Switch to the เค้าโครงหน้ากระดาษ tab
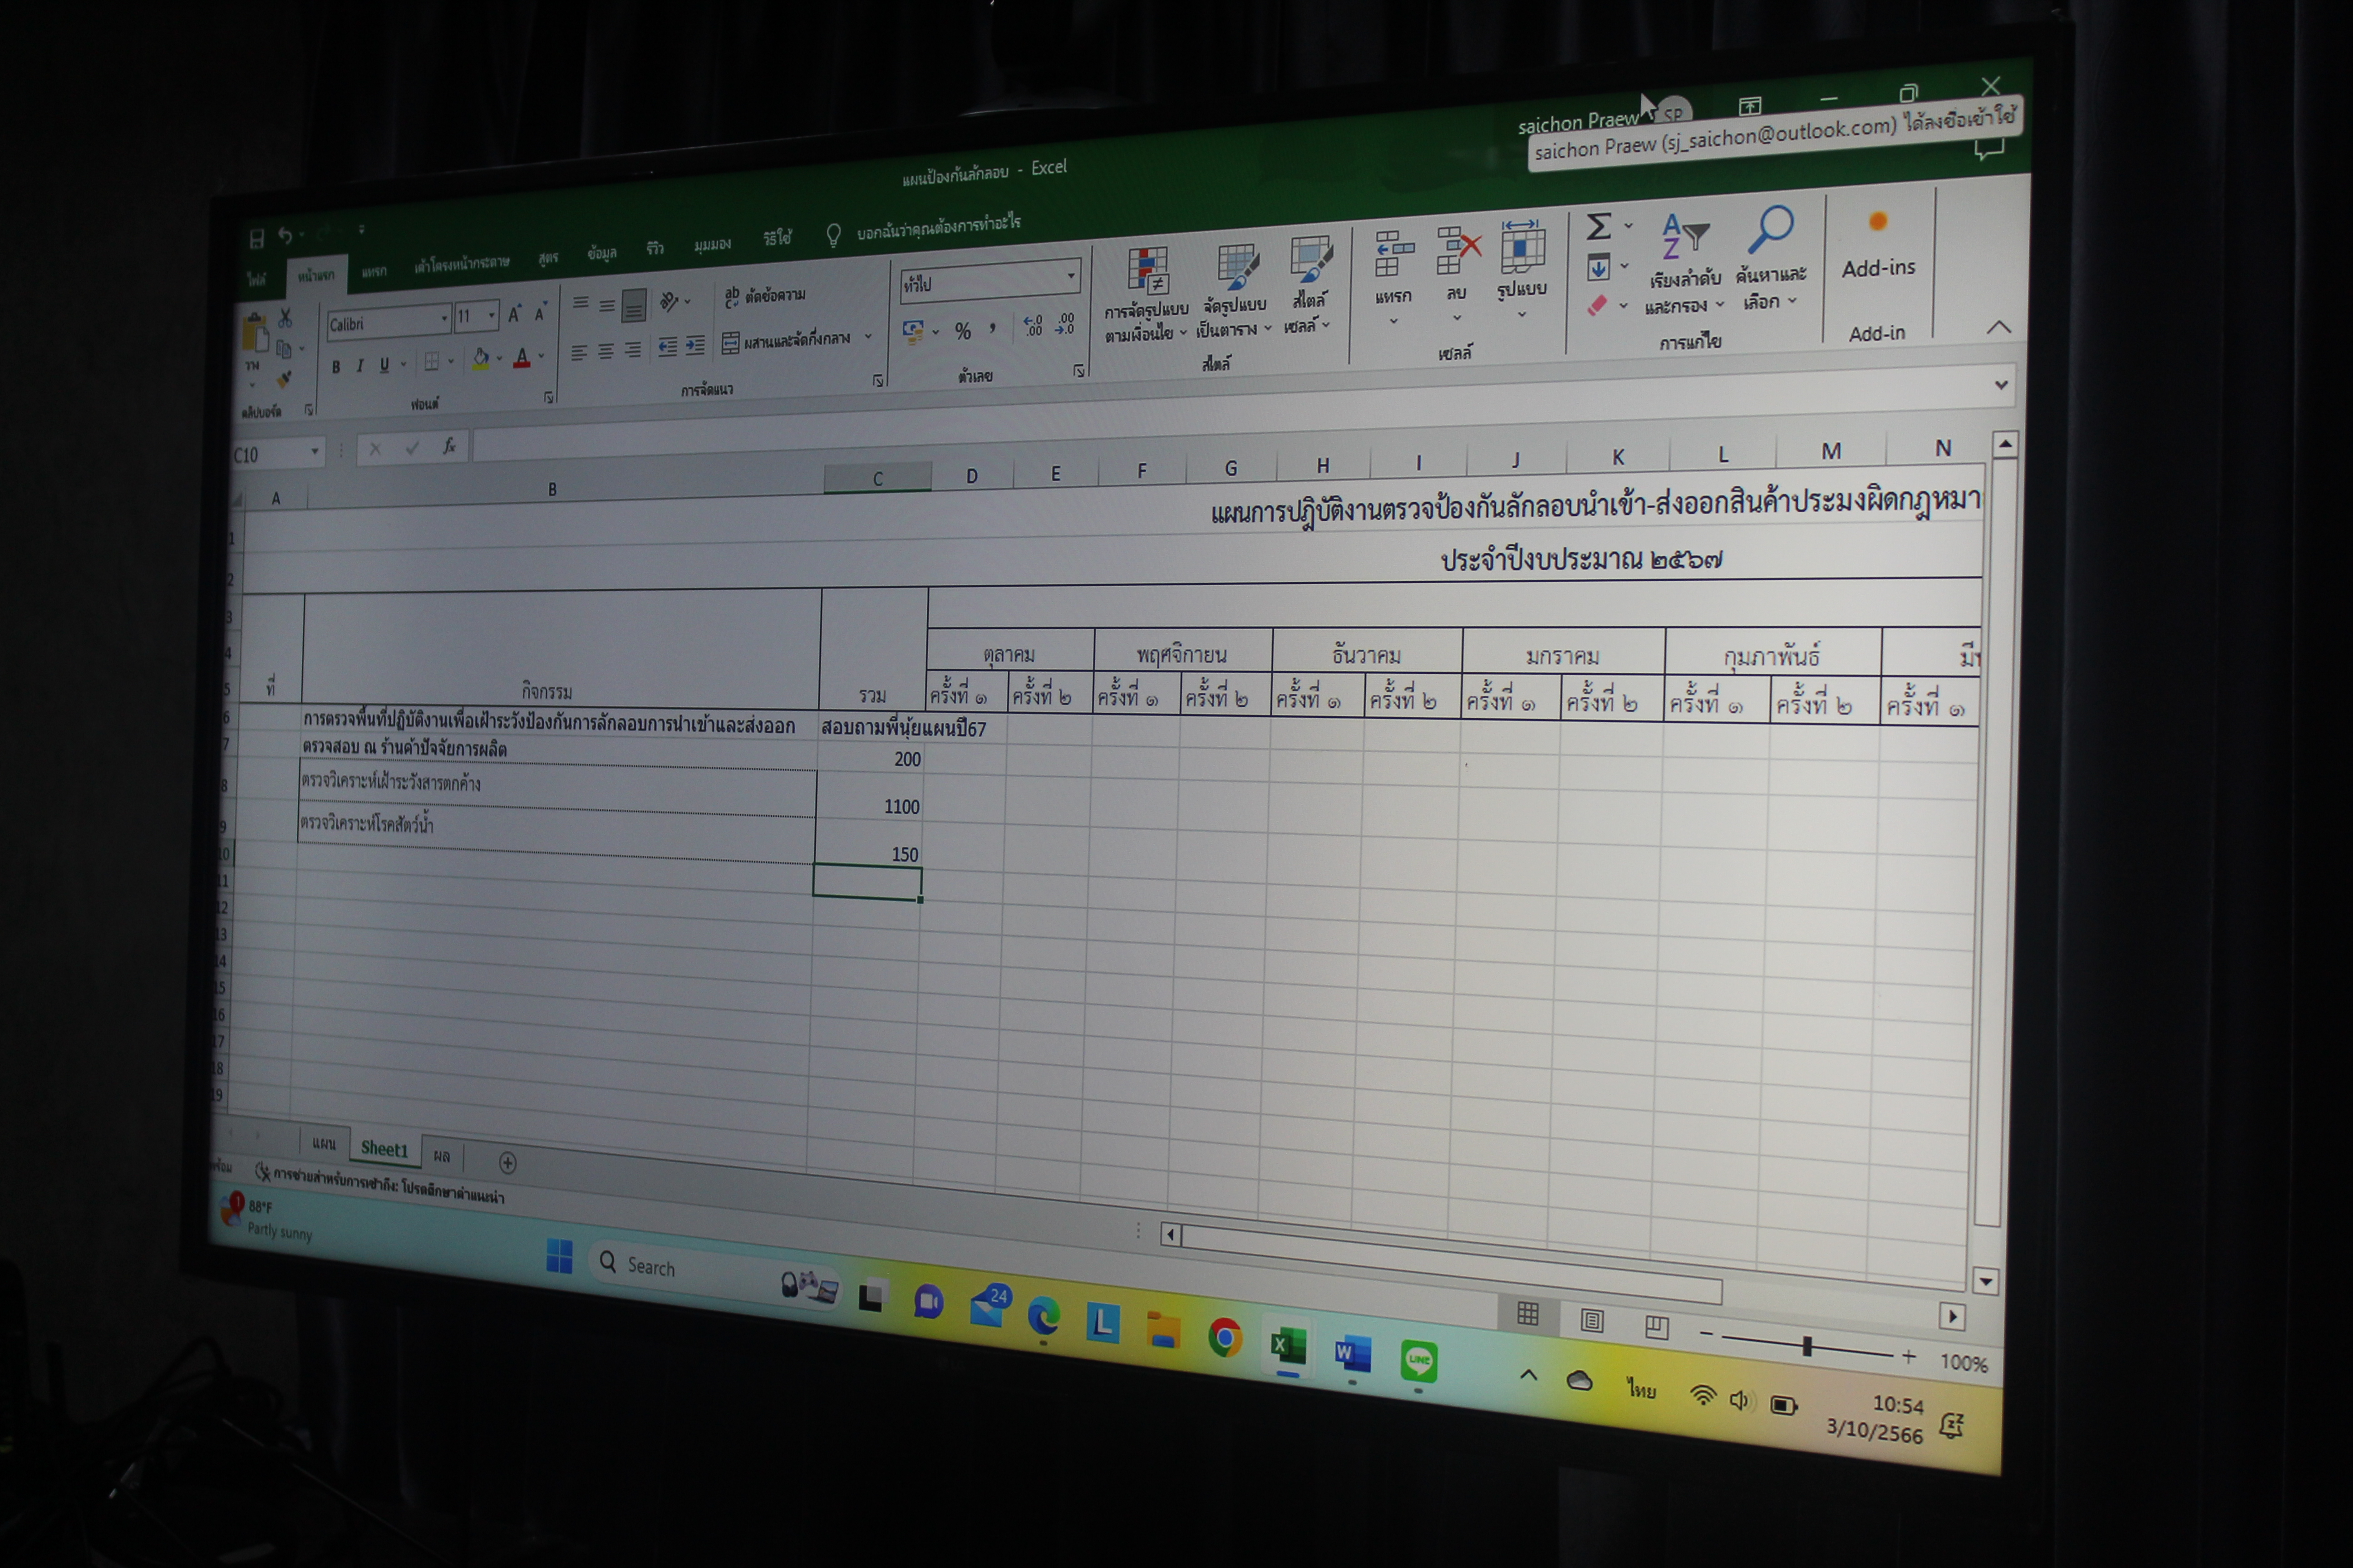 [461, 264]
